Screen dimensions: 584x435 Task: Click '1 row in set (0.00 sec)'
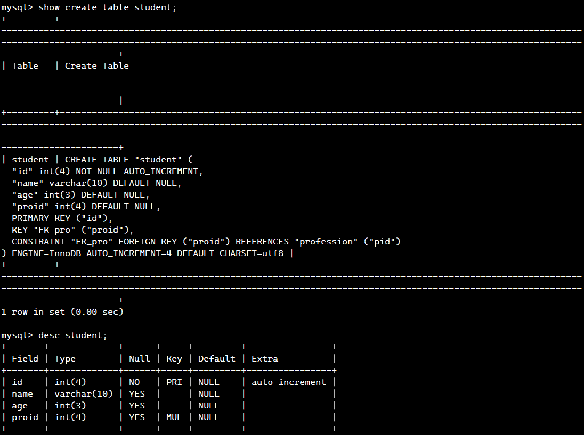click(x=62, y=312)
